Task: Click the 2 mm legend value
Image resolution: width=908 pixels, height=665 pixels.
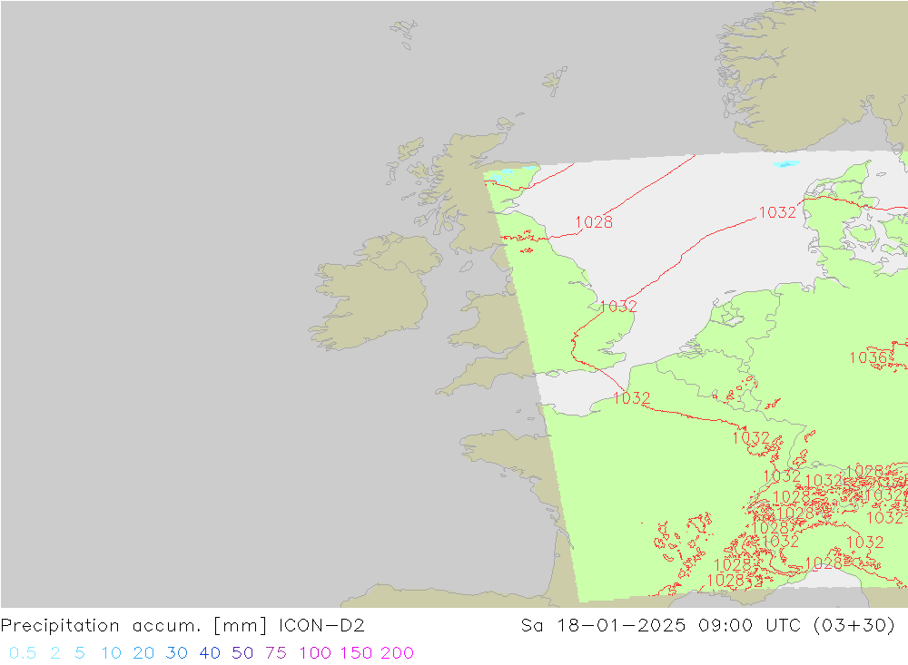Action: 55,653
